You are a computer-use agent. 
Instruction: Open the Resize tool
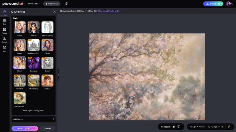point(4,31)
